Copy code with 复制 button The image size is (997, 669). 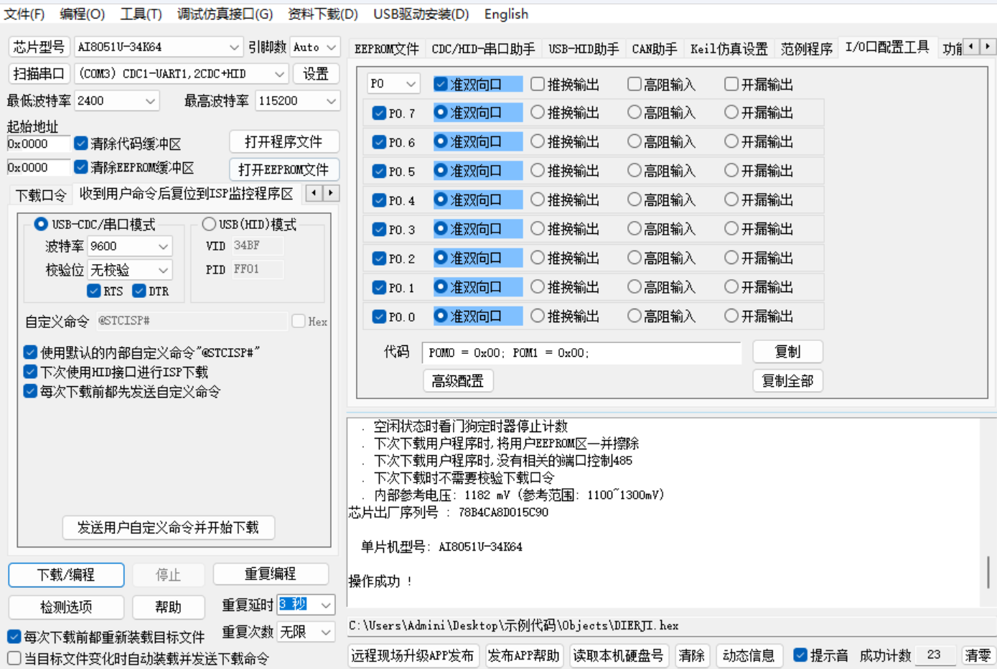point(787,352)
